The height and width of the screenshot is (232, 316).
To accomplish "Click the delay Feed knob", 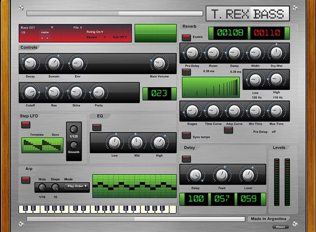I will pyautogui.click(x=221, y=174).
